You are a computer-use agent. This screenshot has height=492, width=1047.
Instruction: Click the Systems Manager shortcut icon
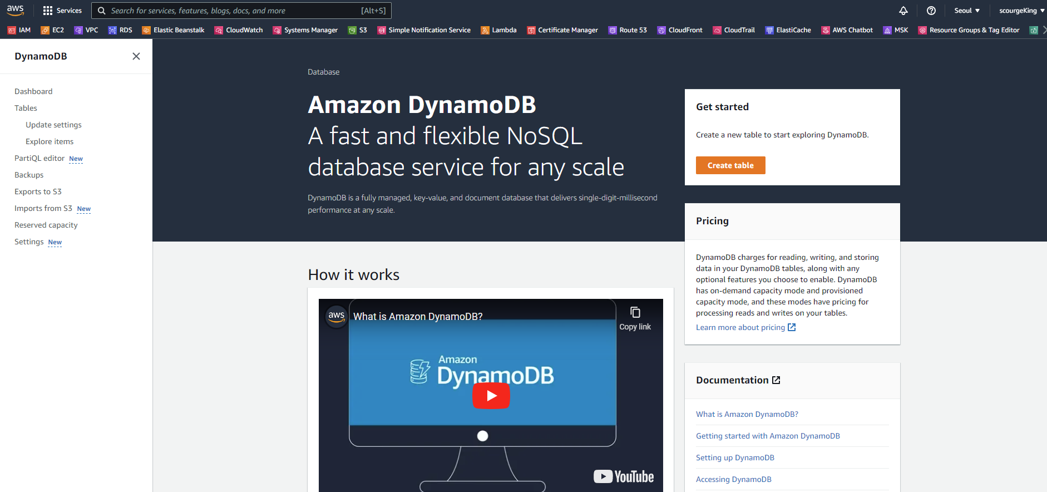tap(277, 30)
